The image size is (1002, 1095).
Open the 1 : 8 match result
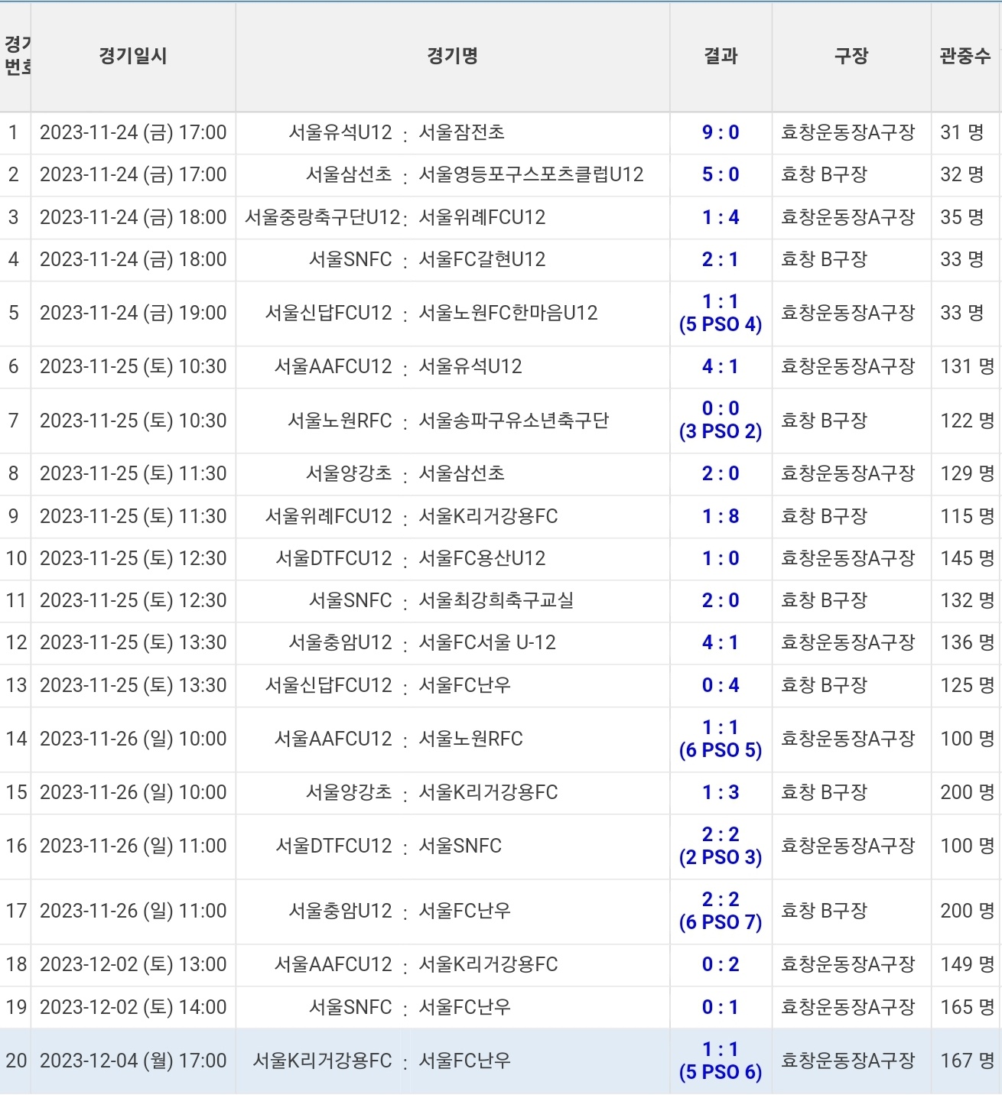[721, 516]
